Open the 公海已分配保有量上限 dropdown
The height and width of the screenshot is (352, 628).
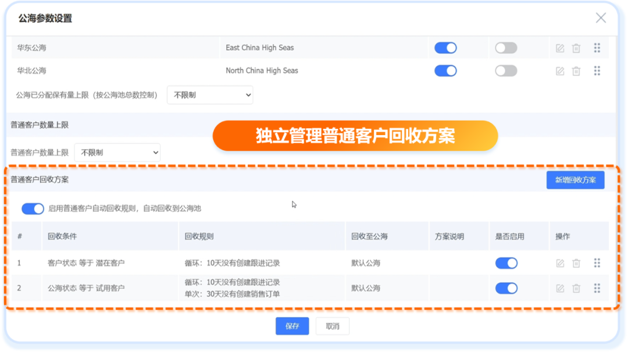click(x=210, y=95)
